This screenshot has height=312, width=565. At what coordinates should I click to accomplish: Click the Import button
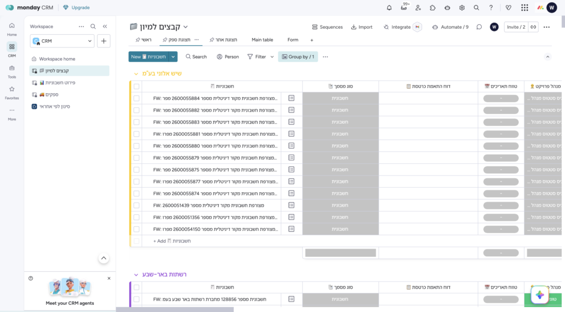click(x=362, y=27)
